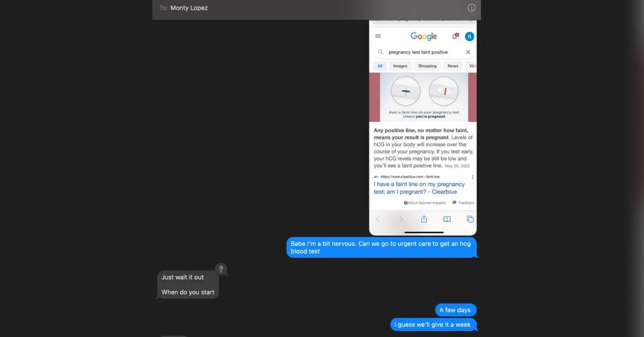644x337 pixels.
Task: Click the Feedback link
Action: (464, 203)
